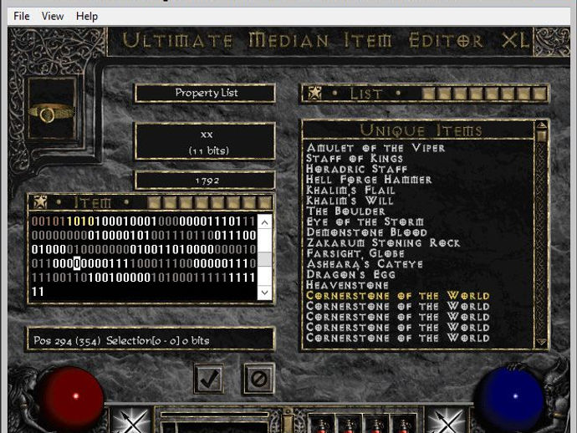Click the cursor-highlighted bit in binary text
The image size is (577, 433).
[x=77, y=263]
